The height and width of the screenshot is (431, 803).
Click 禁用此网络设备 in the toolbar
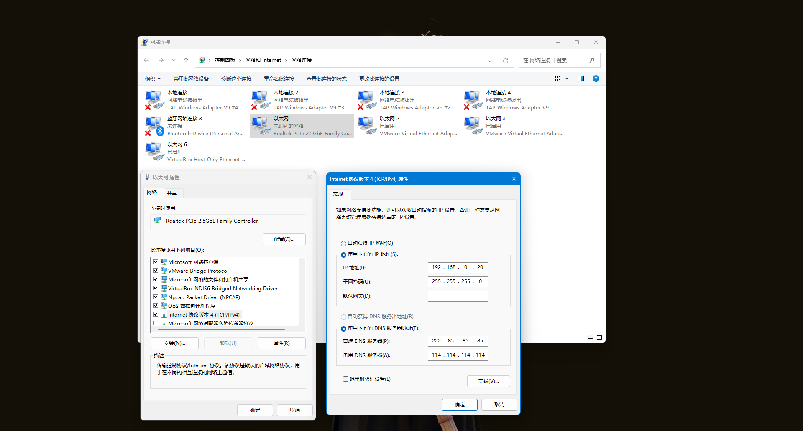coord(191,79)
